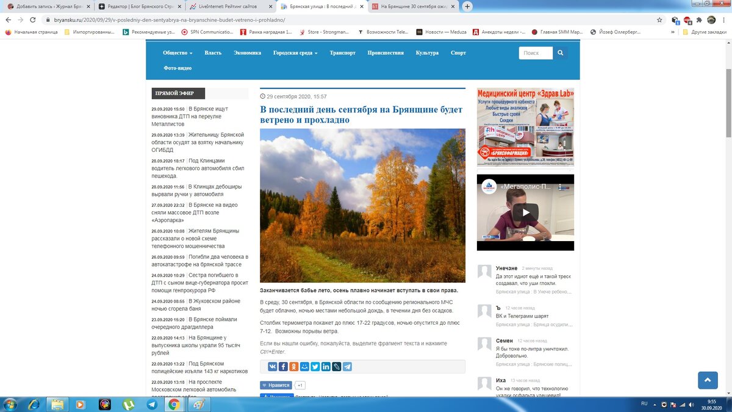Open uTorrent from taskbar
Image resolution: width=732 pixels, height=412 pixels.
[129, 404]
